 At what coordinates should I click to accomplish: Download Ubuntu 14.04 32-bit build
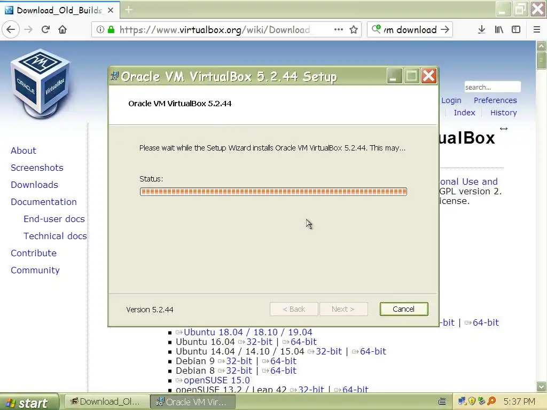(x=329, y=351)
